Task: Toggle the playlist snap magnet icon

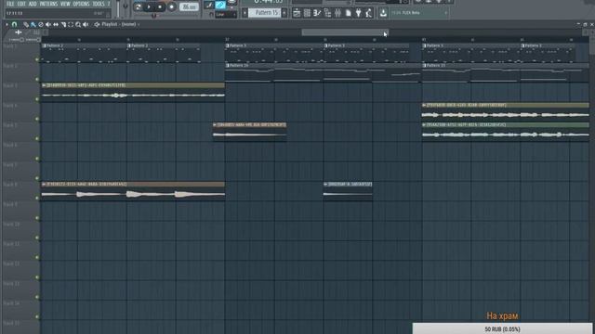Action: coord(15,24)
